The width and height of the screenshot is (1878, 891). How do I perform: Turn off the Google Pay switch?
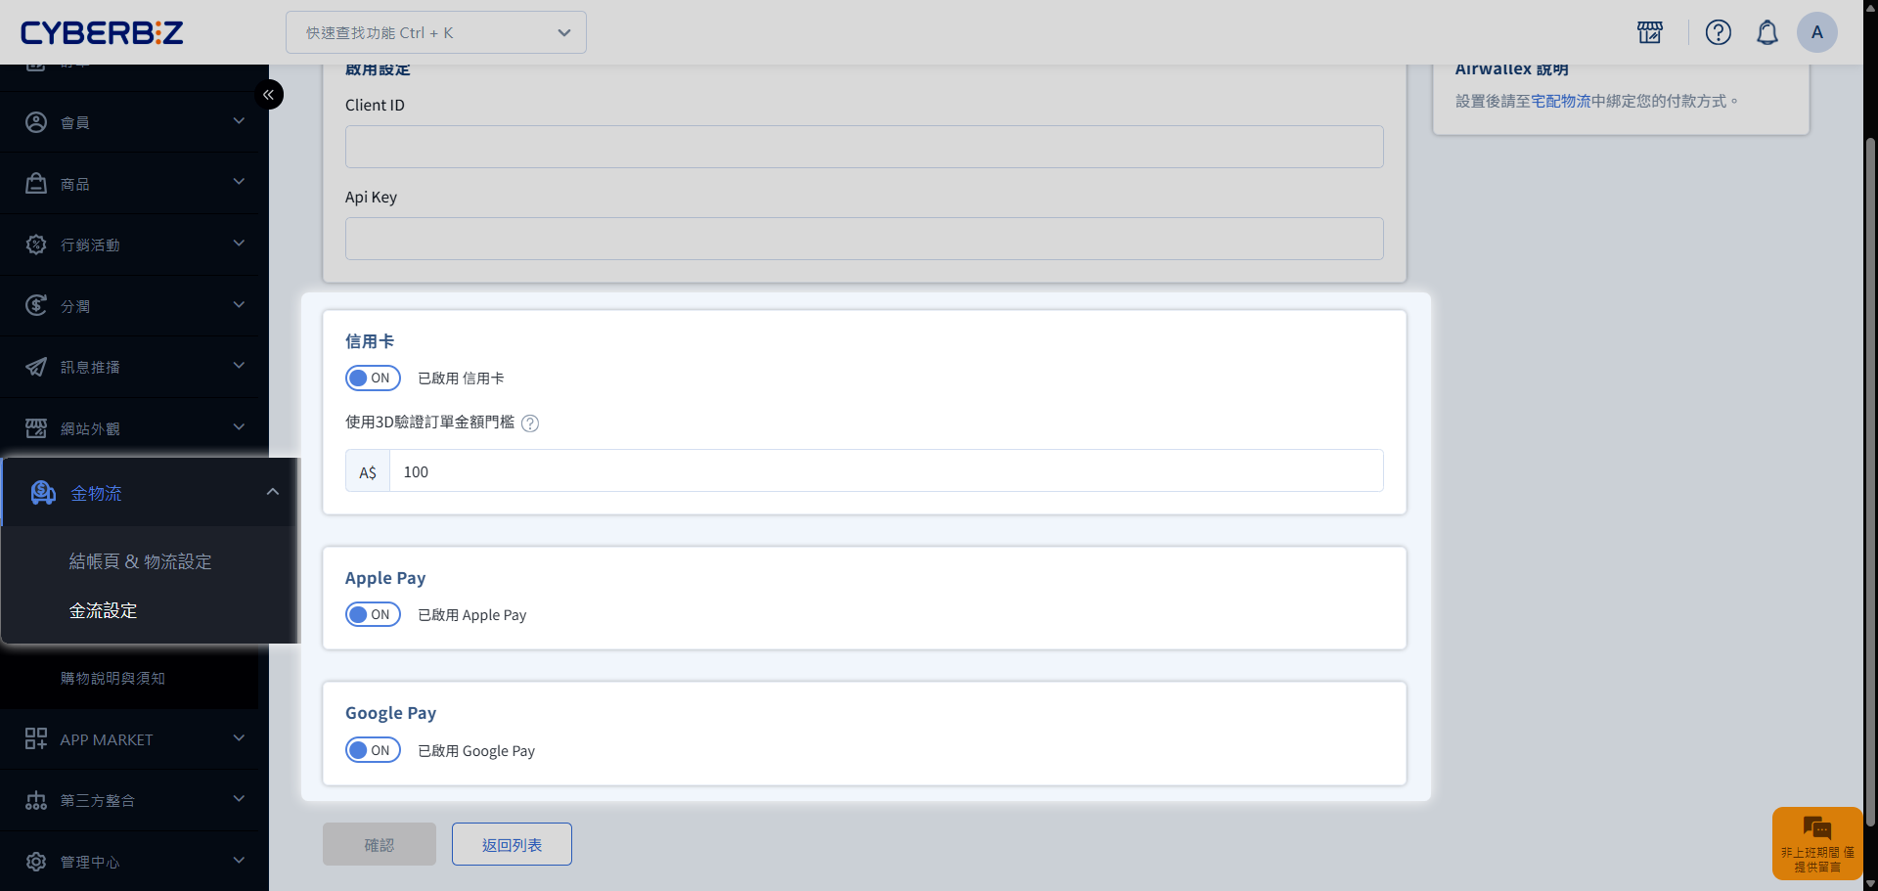click(373, 751)
